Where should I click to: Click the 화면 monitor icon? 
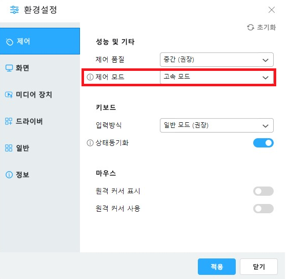click(x=9, y=68)
